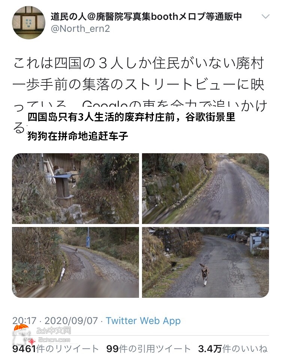View the bottom-right photo of running dog

pyautogui.click(x=205, y=262)
